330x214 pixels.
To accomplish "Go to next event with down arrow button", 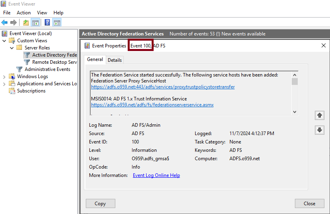I will coord(320,130).
